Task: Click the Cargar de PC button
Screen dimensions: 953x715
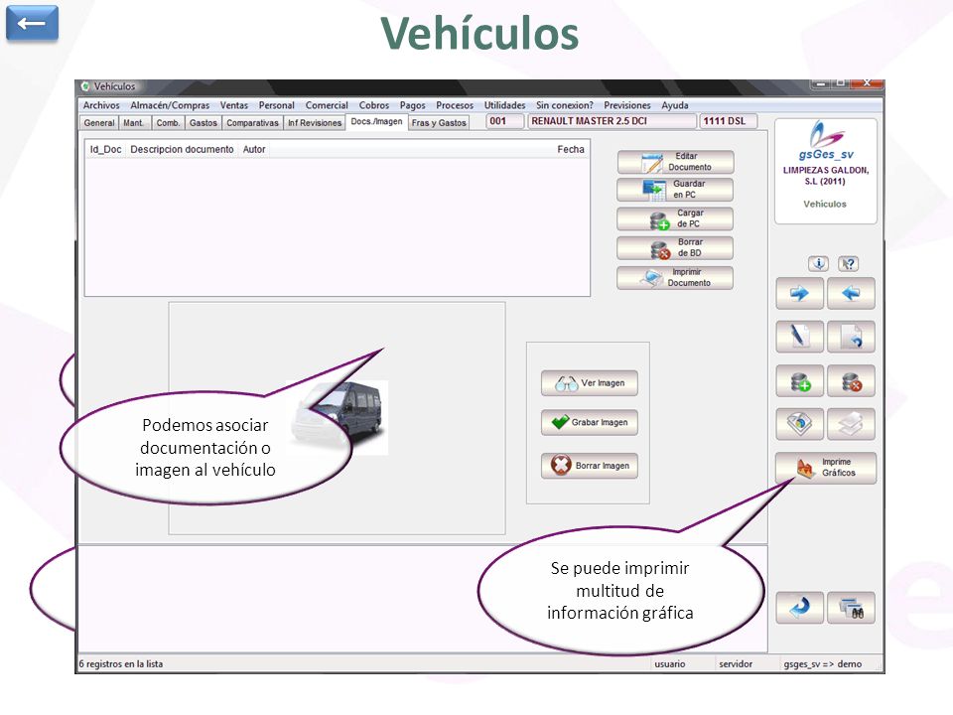Action: tap(675, 218)
